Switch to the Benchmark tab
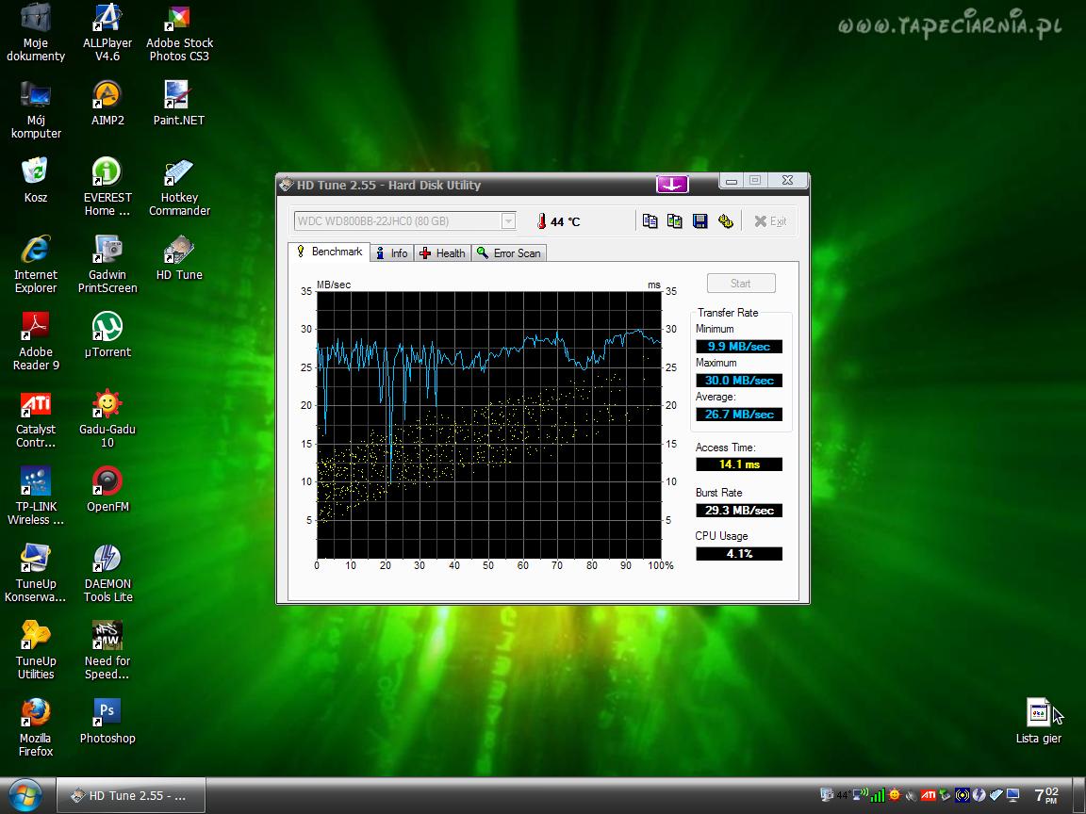Screen dimensions: 1086x814 329,252
